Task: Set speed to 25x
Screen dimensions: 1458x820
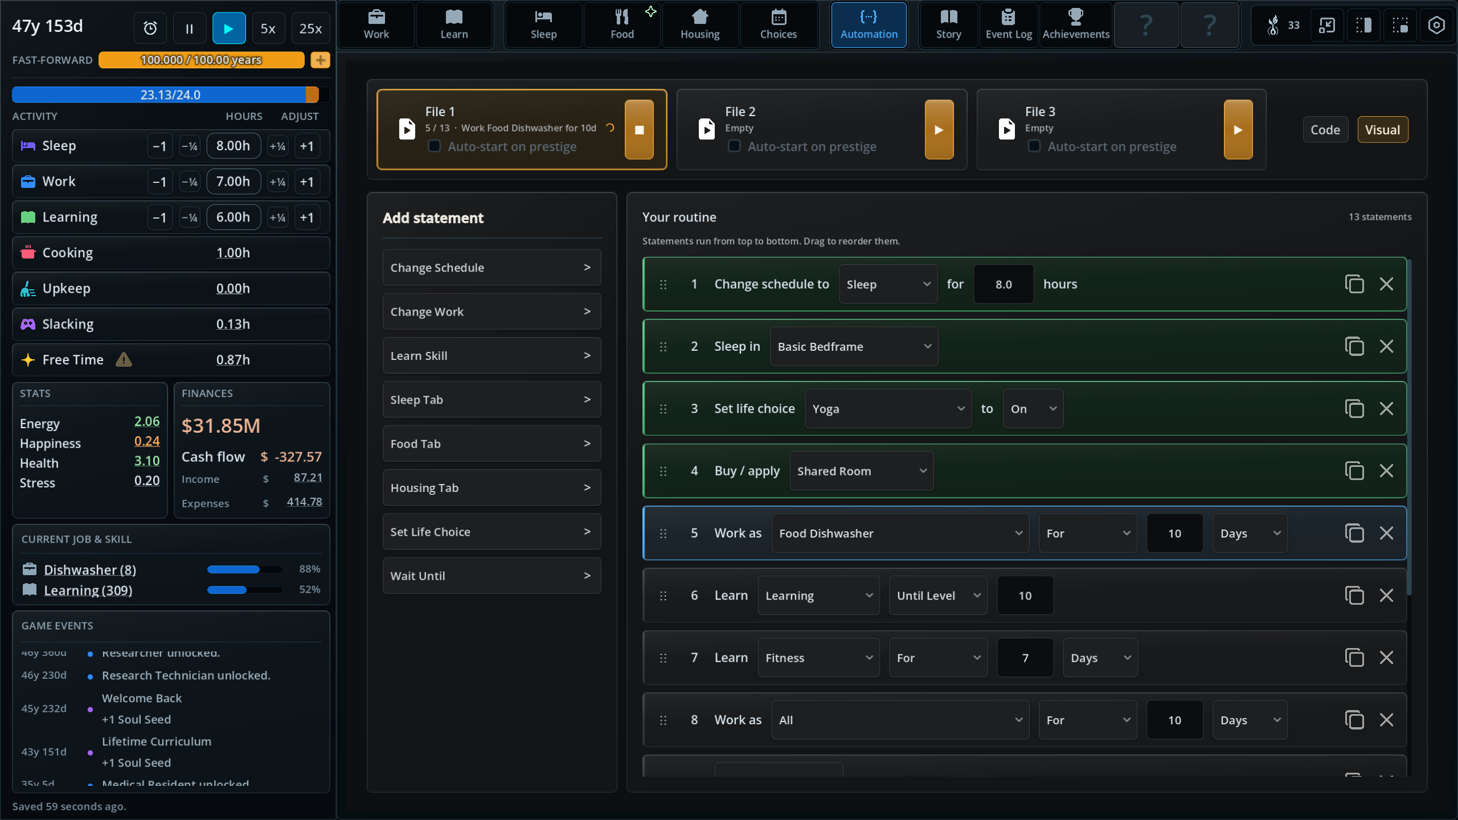Action: 310,28
